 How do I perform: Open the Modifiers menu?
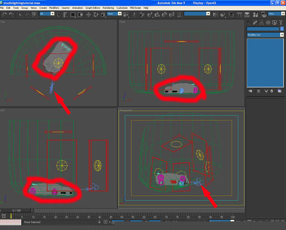54,8
